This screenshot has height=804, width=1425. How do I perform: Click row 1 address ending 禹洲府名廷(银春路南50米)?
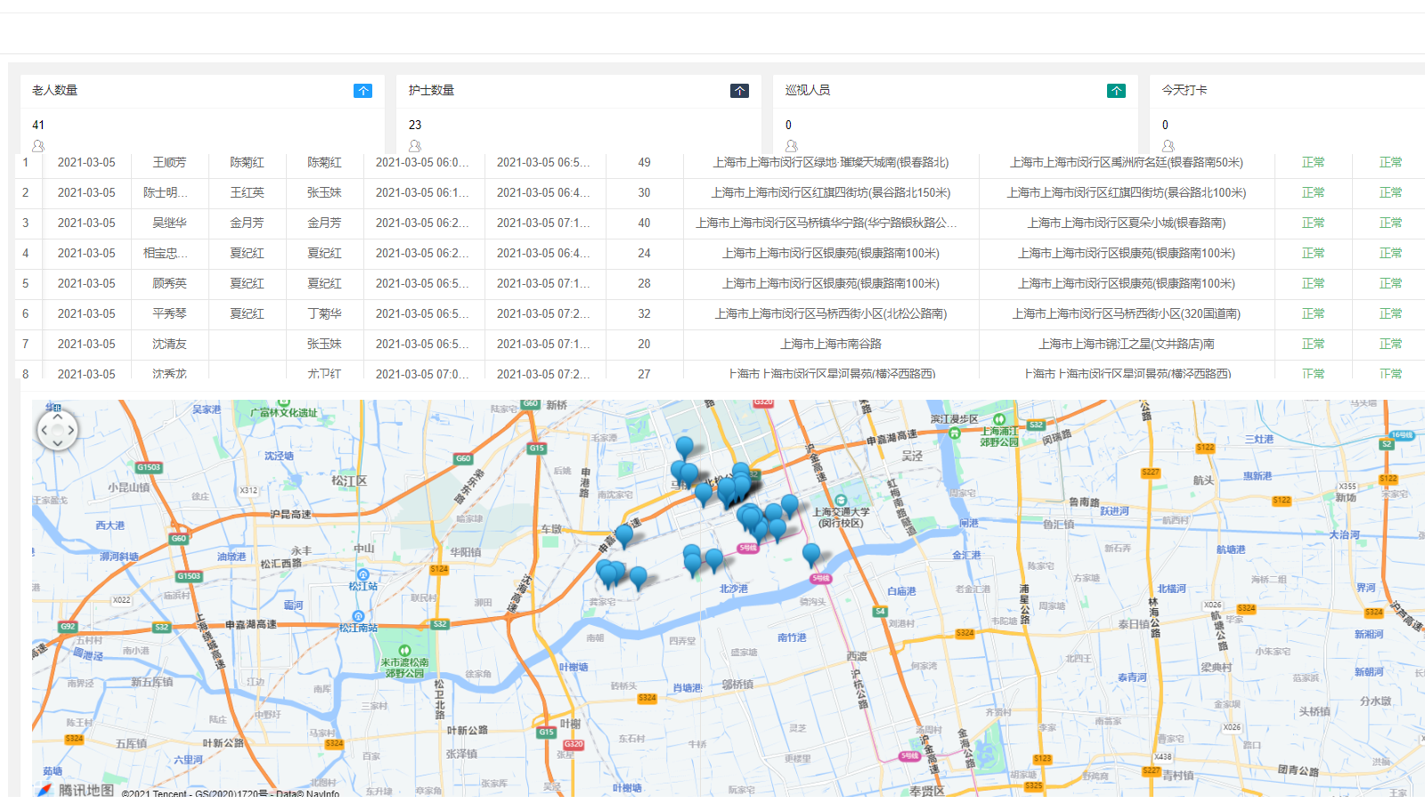[1127, 162]
